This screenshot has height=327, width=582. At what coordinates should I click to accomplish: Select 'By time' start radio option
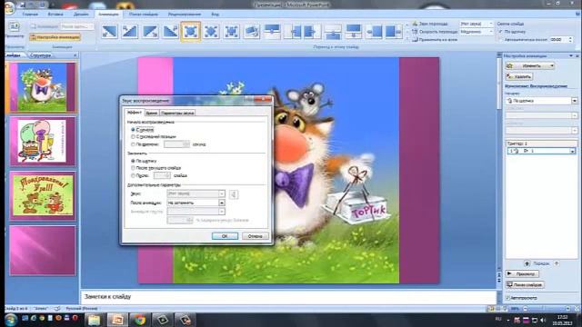click(x=133, y=144)
